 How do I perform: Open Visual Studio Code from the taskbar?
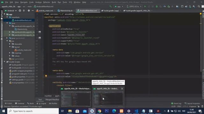click(x=136, y=111)
